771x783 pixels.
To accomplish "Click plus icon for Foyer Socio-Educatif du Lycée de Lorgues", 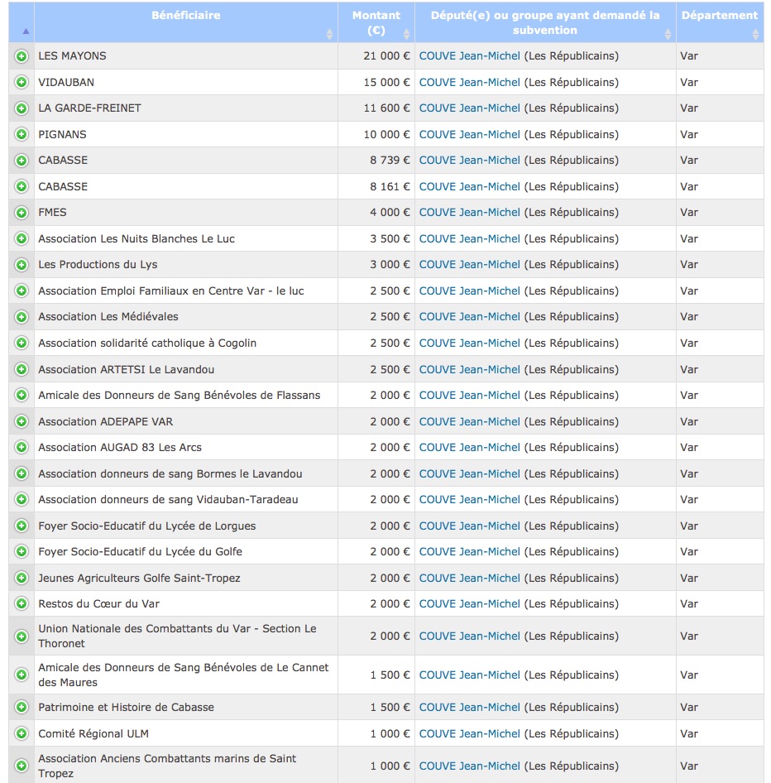I will (x=22, y=526).
